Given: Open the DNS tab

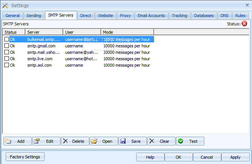Looking at the screenshot, I should coord(224,16).
